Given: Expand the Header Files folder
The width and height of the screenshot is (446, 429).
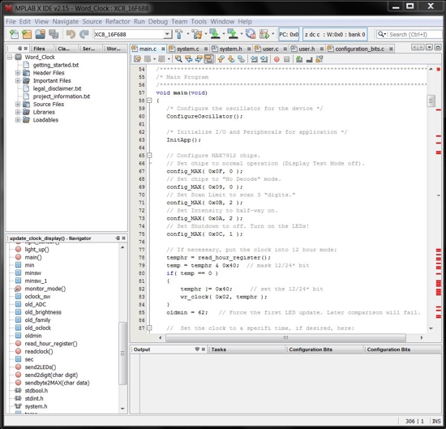Looking at the screenshot, I should [18, 73].
